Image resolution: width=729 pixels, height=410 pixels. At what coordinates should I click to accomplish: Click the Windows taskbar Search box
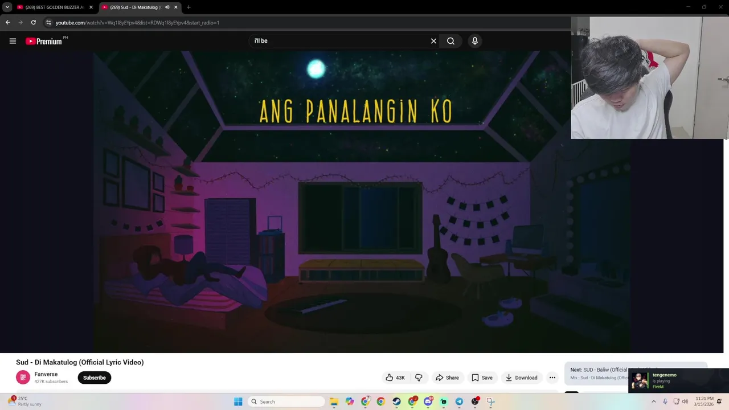(x=287, y=401)
